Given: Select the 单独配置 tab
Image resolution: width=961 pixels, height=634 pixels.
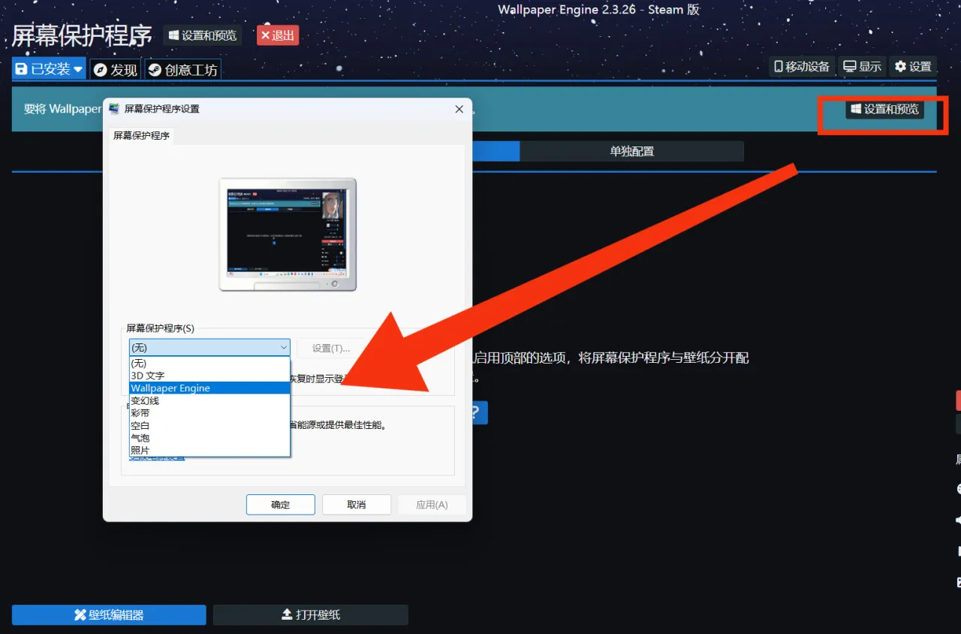Looking at the screenshot, I should [x=631, y=151].
